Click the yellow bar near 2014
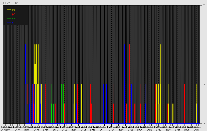Image resolution: width=207 pixels, height=131 pixels. click(x=82, y=104)
